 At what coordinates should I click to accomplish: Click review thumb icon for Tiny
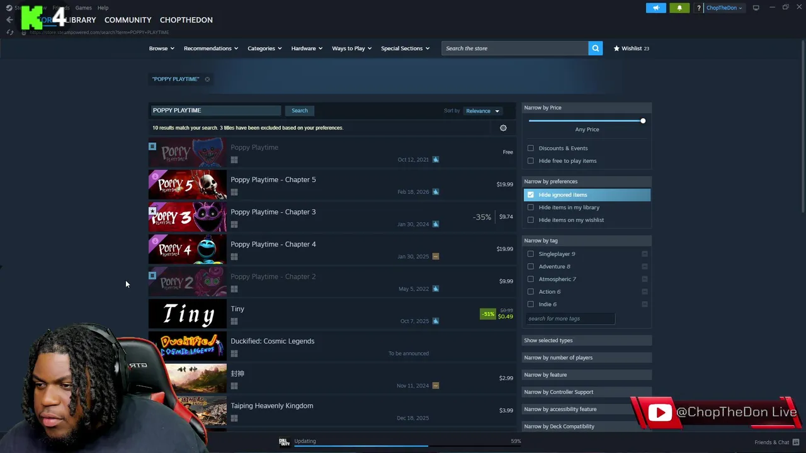pyautogui.click(x=436, y=321)
